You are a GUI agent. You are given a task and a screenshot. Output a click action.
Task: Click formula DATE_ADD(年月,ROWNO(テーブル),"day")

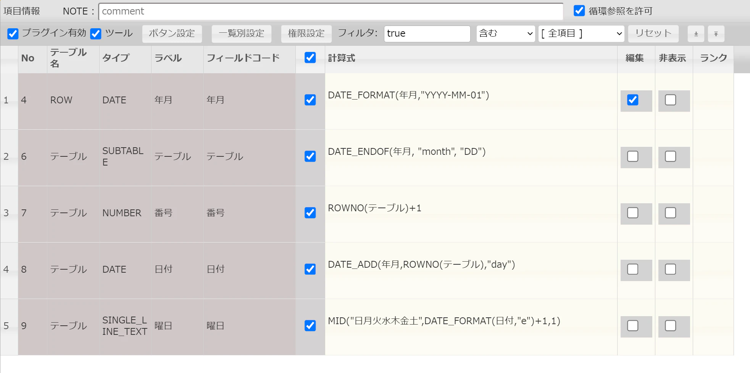(x=421, y=264)
